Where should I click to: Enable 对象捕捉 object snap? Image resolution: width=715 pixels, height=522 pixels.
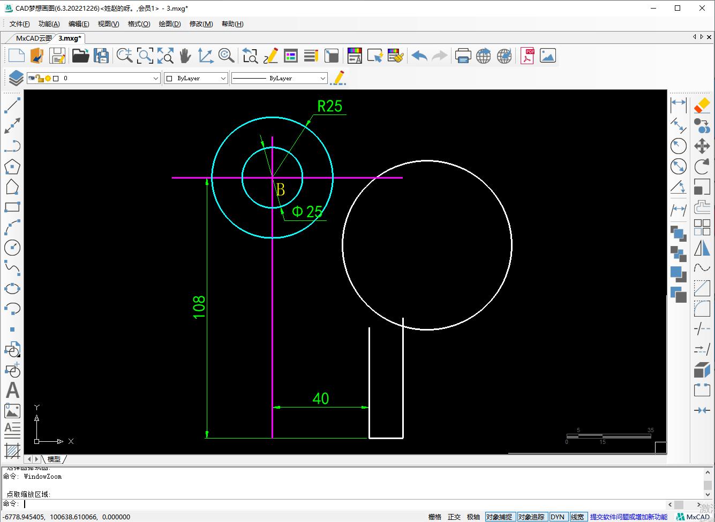[x=500, y=517]
